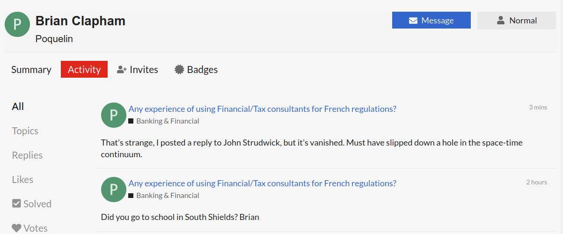Click the checkmark icon next to Solved
The height and width of the screenshot is (234, 563).
coord(16,204)
